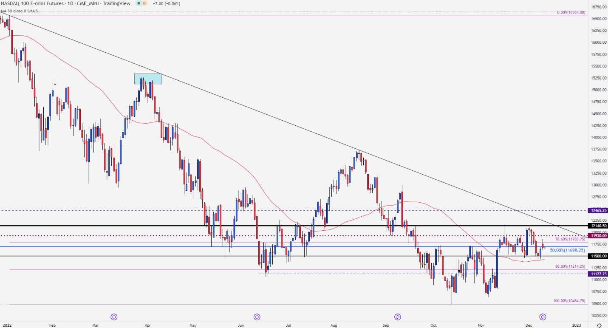
Task: Click the 50.00%(11698.25) Fibonacci label
Action: tap(567, 250)
